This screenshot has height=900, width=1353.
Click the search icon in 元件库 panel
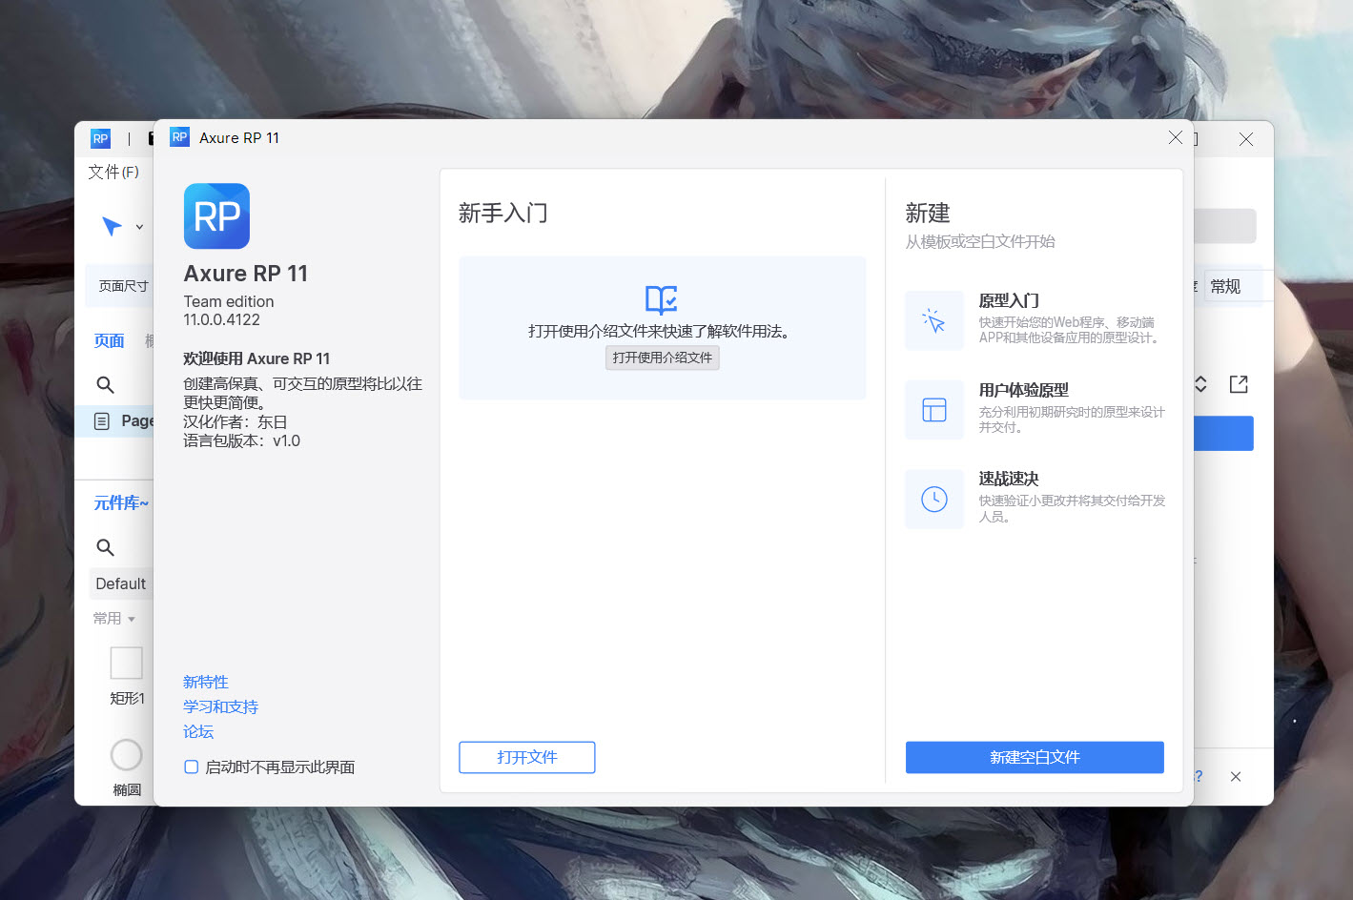[106, 547]
